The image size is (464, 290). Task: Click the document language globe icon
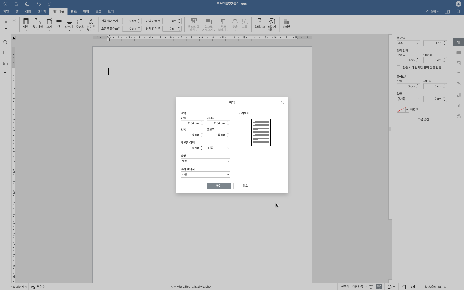pyautogui.click(x=371, y=287)
